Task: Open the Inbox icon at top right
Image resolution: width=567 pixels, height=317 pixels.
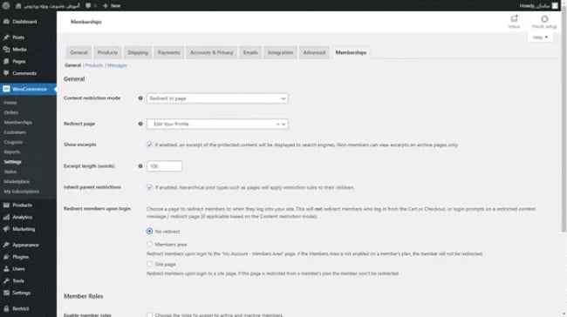Action: 514,19
